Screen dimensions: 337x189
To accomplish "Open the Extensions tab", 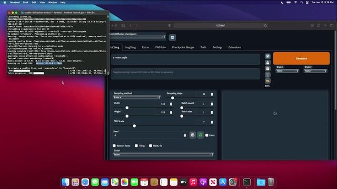I will [235, 47].
